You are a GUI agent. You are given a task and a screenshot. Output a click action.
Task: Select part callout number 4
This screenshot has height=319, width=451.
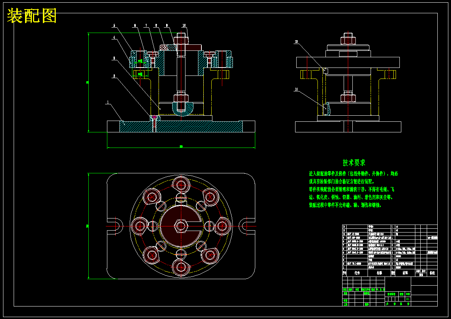[114, 37]
